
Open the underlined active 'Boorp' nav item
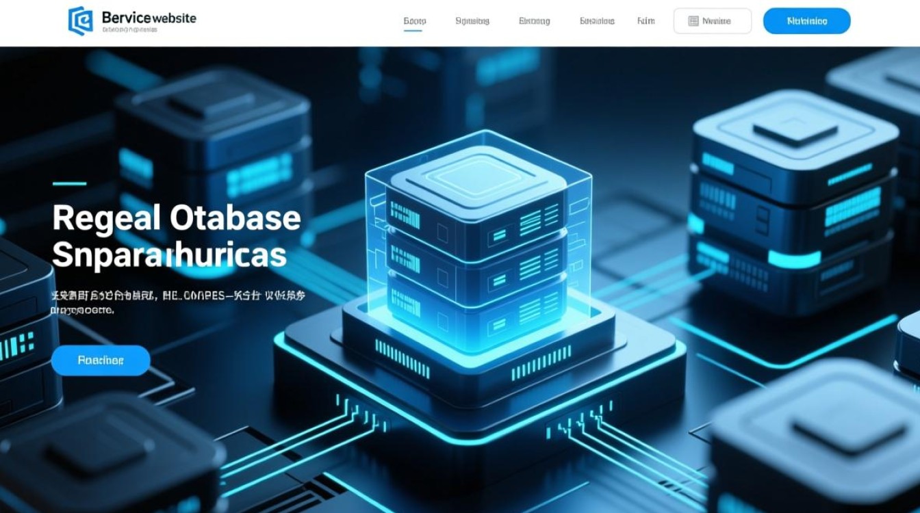414,21
